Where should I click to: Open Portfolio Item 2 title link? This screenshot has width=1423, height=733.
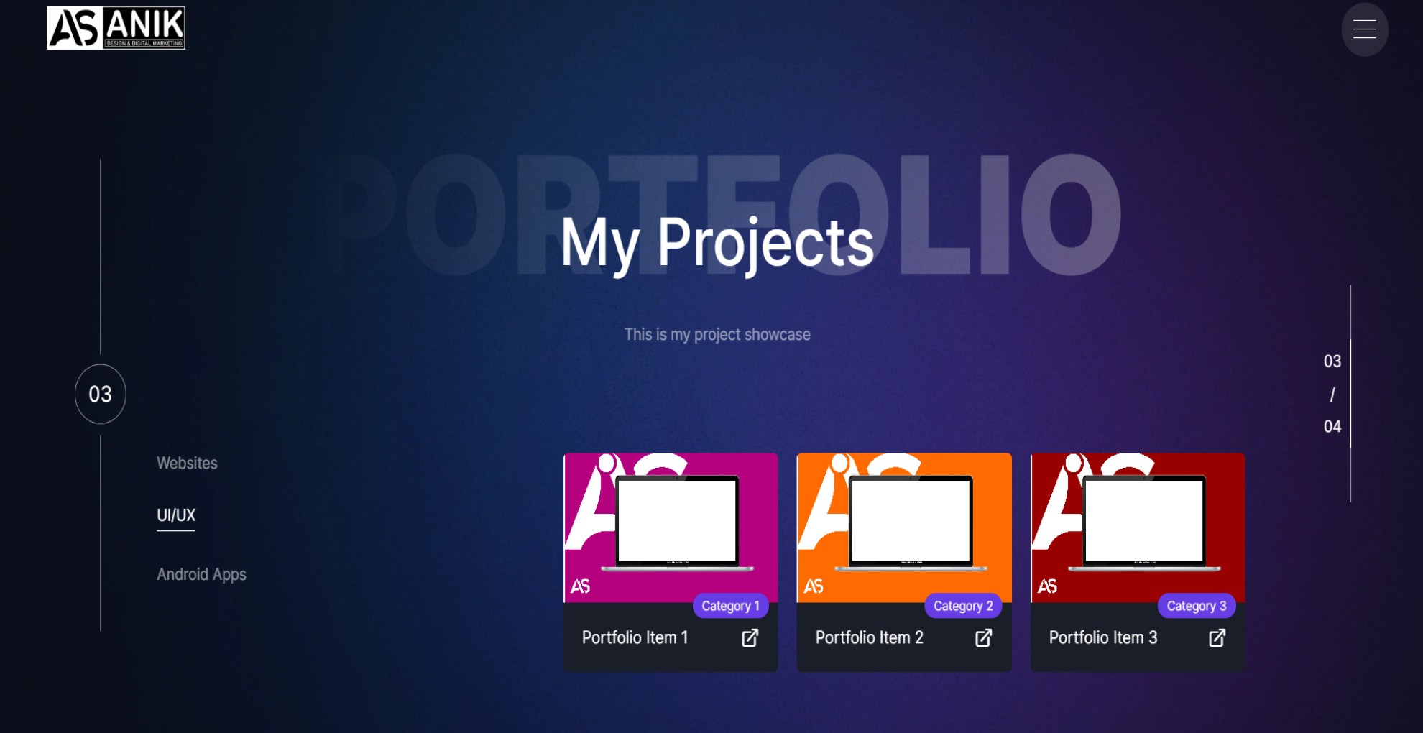pyautogui.click(x=870, y=637)
